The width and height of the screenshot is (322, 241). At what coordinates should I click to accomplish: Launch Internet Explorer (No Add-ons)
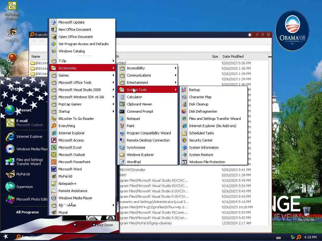[x=214, y=126]
